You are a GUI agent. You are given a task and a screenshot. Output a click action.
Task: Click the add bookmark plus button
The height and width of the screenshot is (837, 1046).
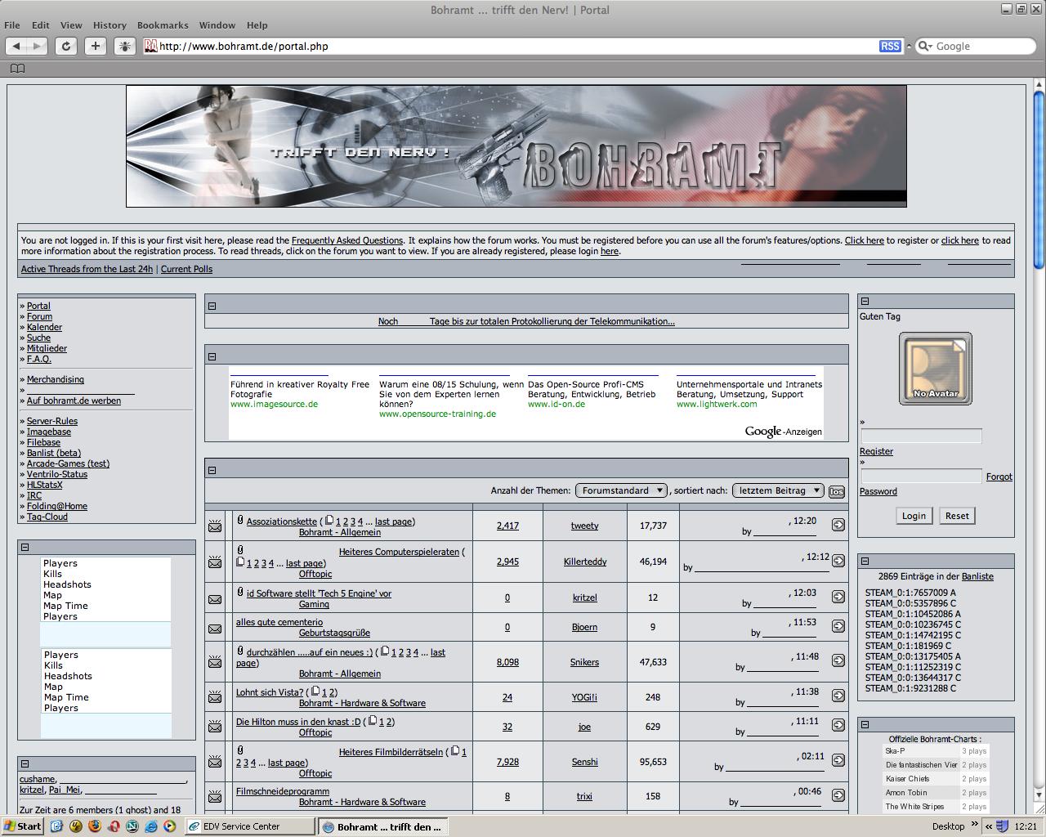click(x=96, y=47)
